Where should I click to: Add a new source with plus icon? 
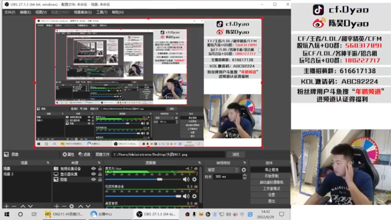coord(57,206)
